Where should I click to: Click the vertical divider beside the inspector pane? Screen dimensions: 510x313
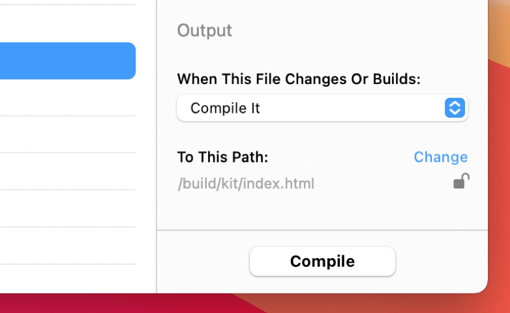(157, 147)
